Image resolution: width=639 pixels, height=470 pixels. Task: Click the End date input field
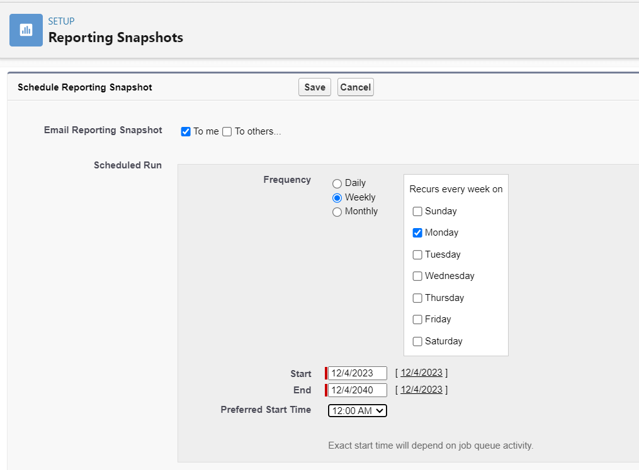coord(357,390)
